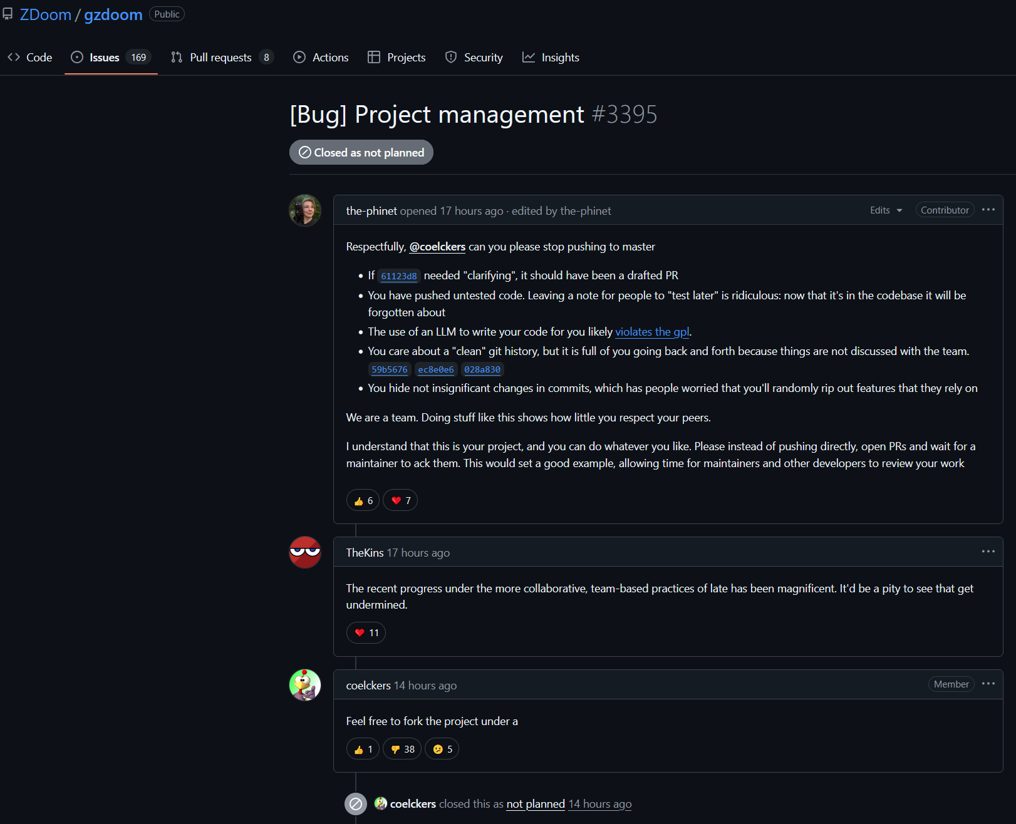Viewport: 1016px width, 824px height.
Task: Click the repository icon beside ZDoom
Action: tap(8, 14)
